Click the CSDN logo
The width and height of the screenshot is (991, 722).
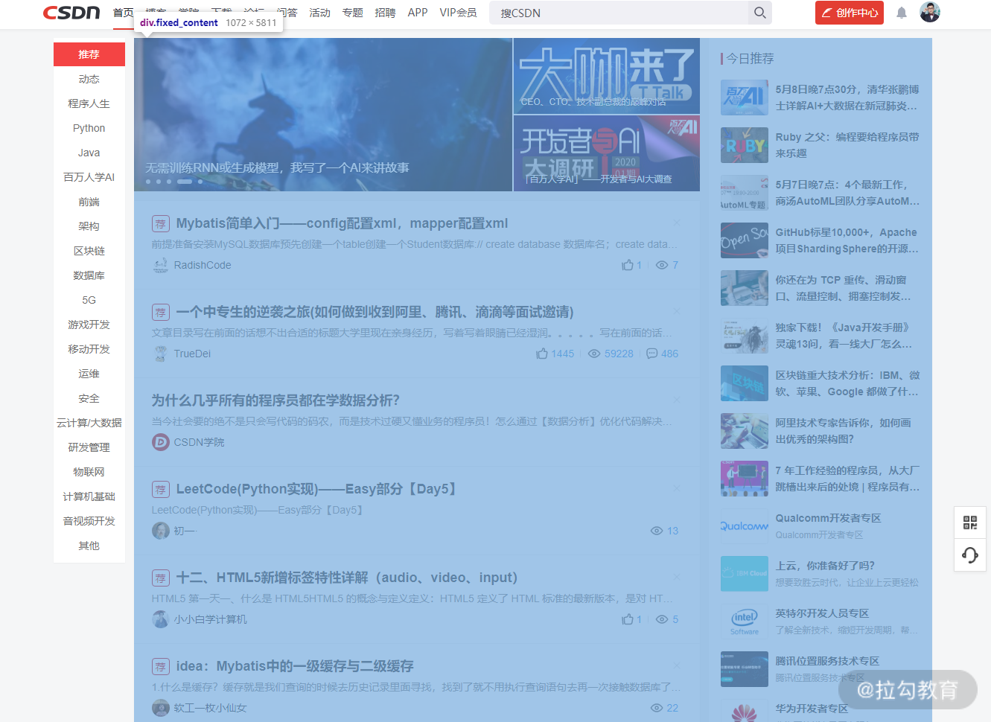71,13
